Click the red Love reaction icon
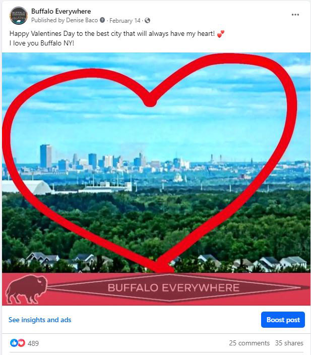 [x=22, y=343]
